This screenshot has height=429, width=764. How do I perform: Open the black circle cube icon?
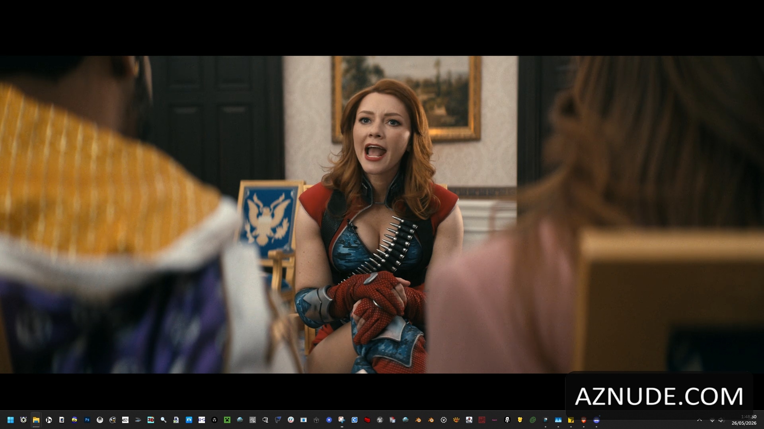214,420
